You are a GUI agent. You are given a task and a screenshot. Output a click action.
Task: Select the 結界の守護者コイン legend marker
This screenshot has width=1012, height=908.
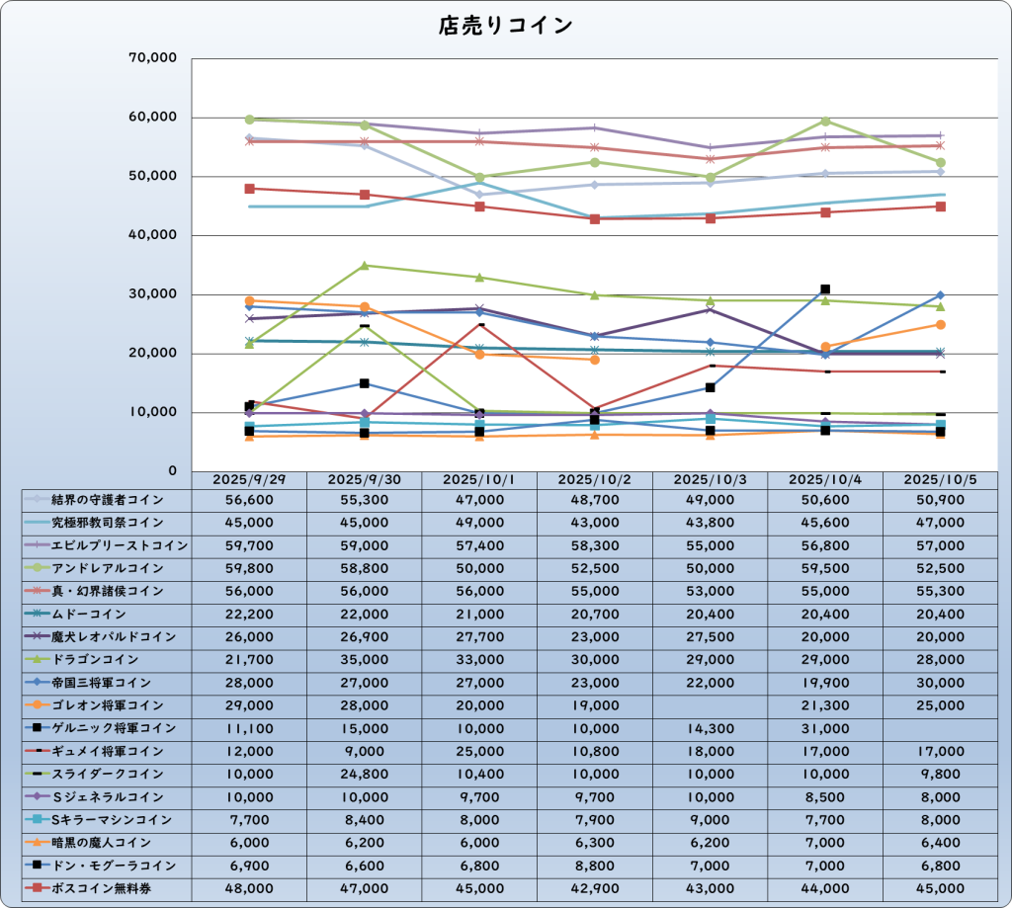[37, 500]
